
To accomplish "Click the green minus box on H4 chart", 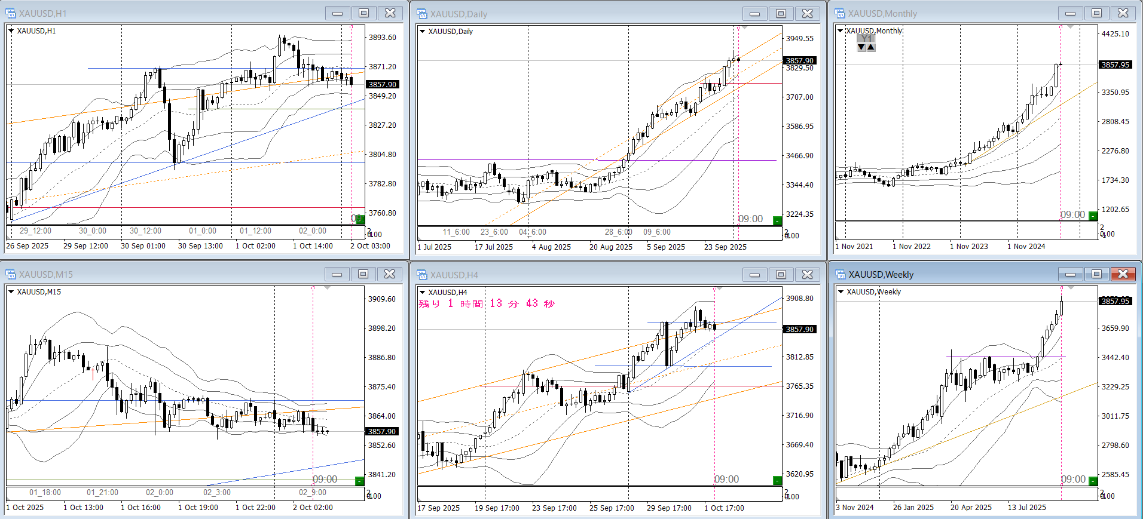I will point(777,481).
